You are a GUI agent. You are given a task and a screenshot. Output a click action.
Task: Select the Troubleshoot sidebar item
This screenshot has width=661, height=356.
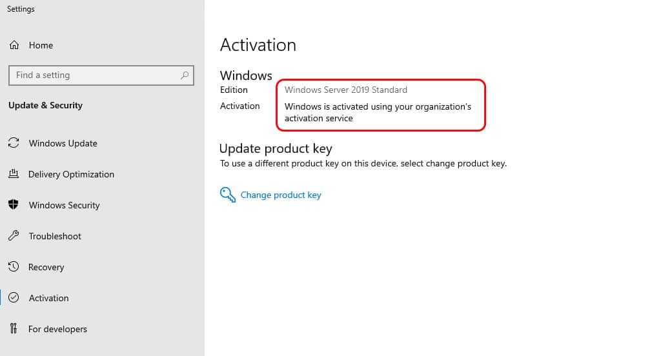pos(55,236)
